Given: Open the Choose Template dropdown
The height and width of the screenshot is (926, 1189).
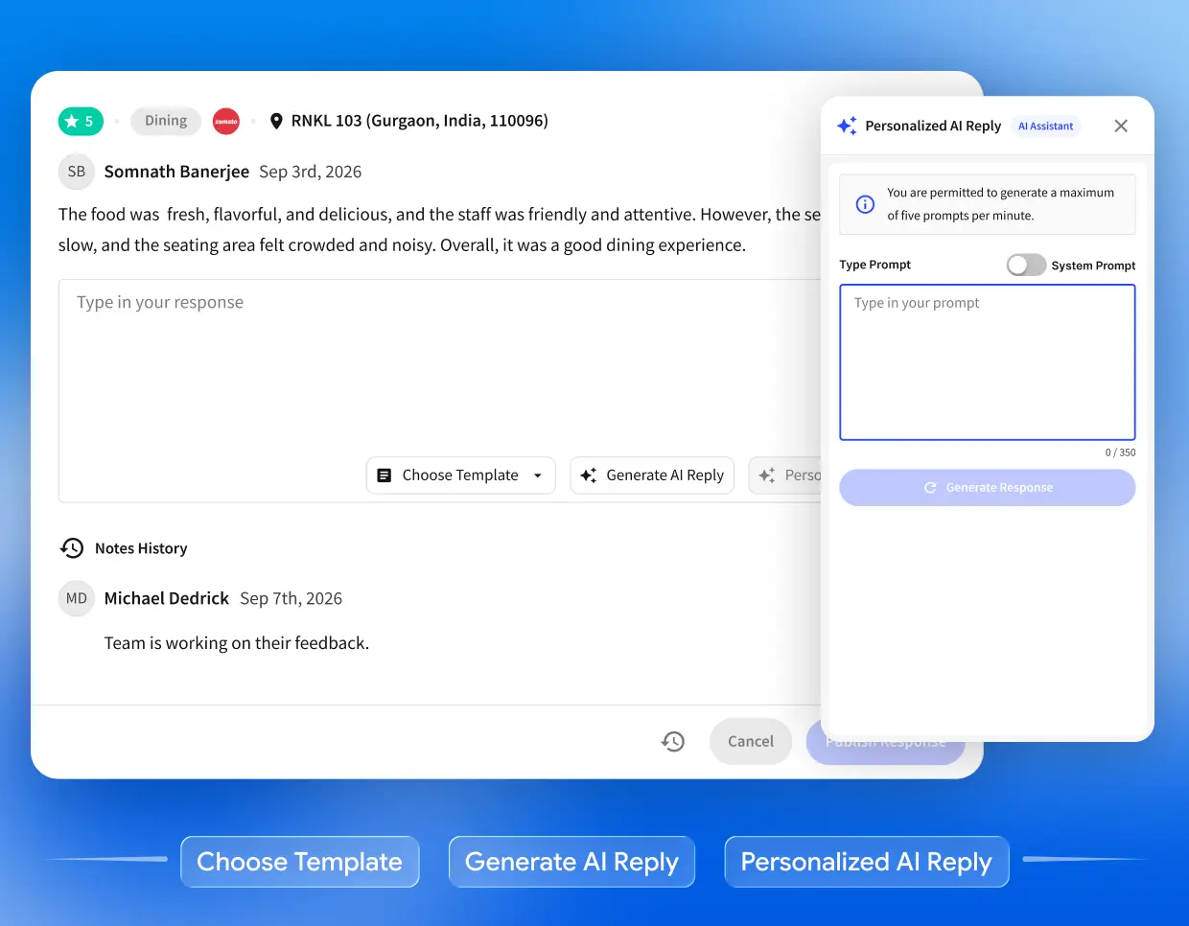Looking at the screenshot, I should 461,475.
